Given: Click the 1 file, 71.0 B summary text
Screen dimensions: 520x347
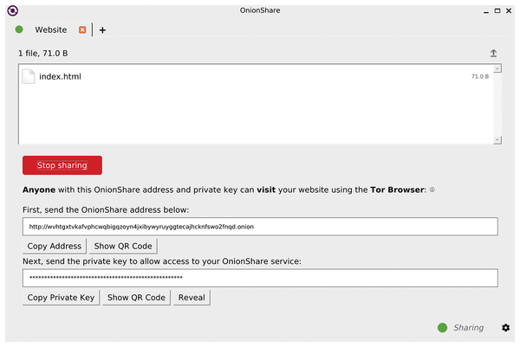Looking at the screenshot, I should pyautogui.click(x=43, y=54).
